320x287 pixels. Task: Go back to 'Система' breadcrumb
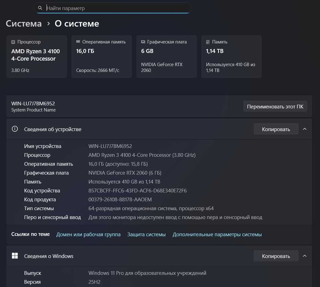pyautogui.click(x=24, y=24)
